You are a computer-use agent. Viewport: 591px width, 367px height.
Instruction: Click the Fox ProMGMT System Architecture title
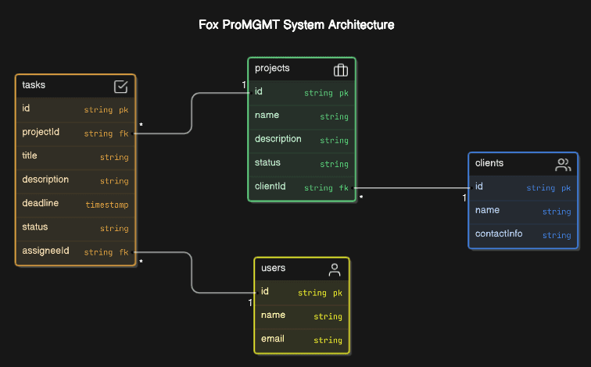click(x=296, y=25)
